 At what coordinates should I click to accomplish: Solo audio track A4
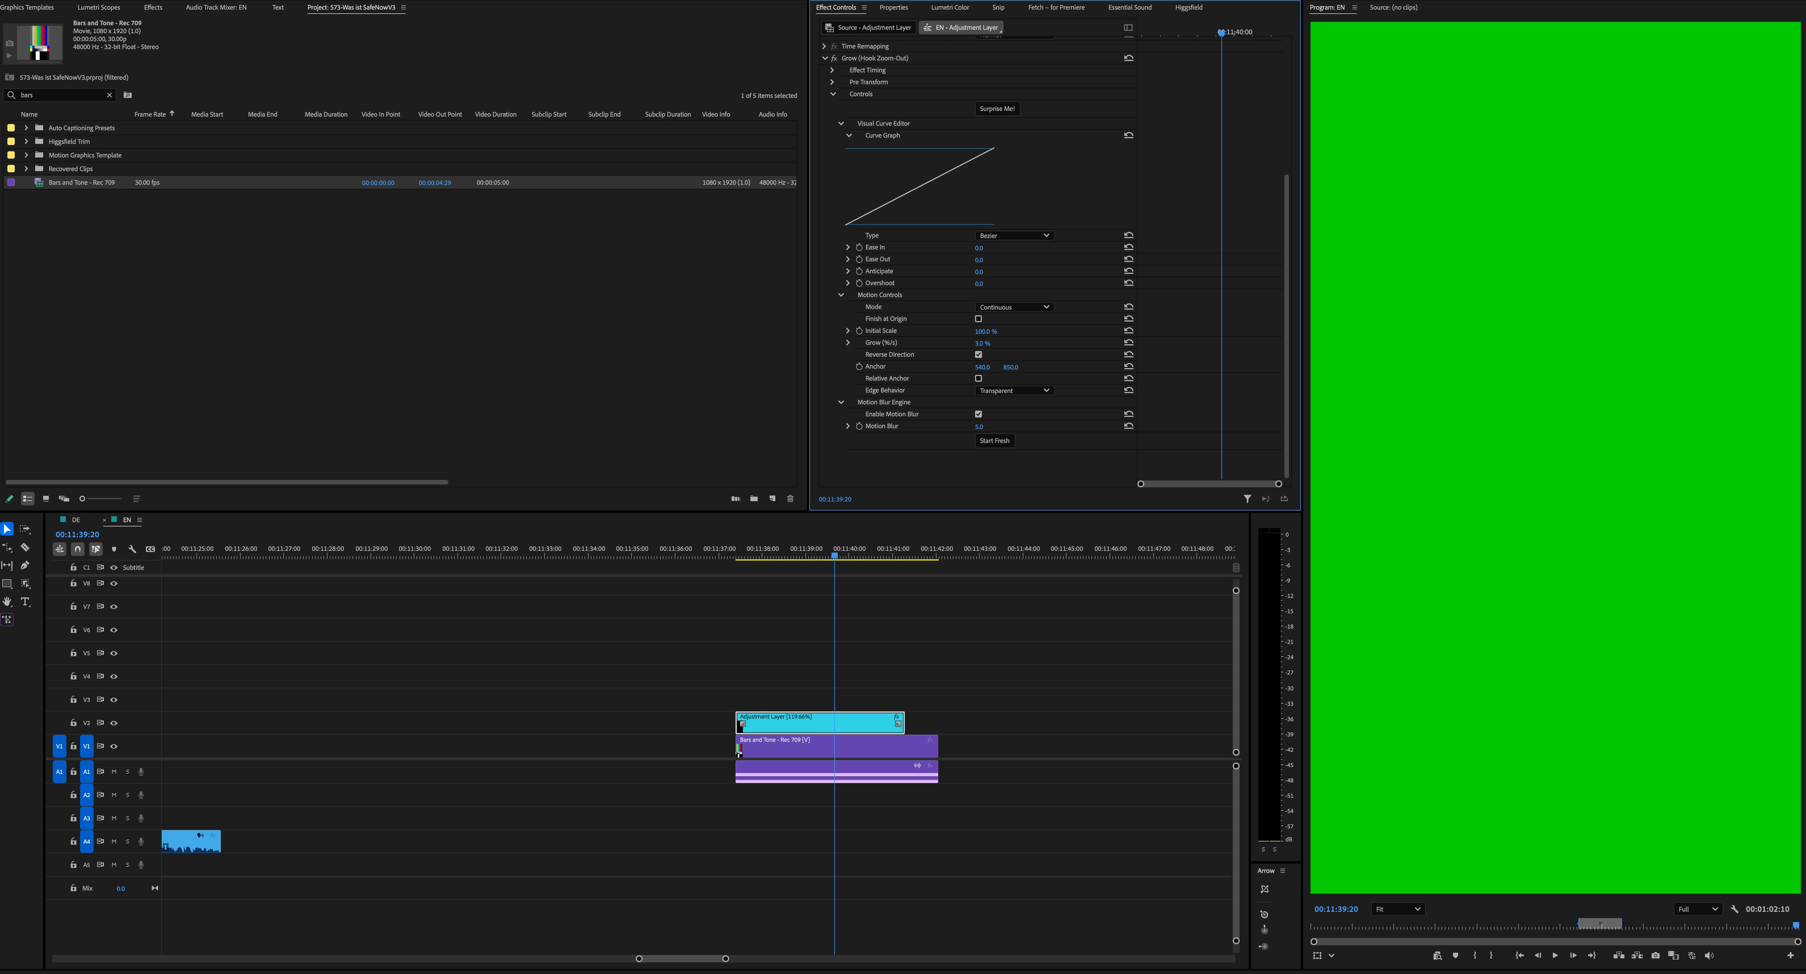[128, 841]
